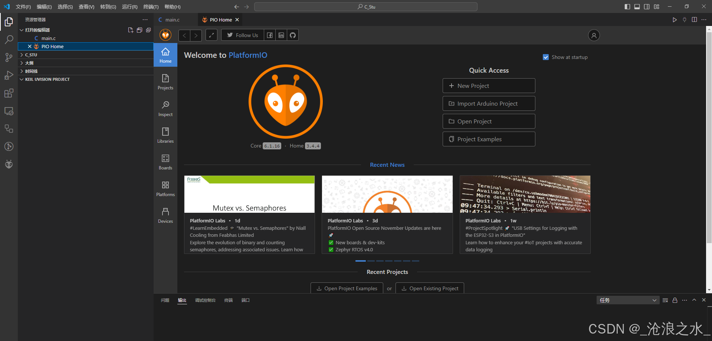Click the first news carousel indicator

click(x=360, y=261)
